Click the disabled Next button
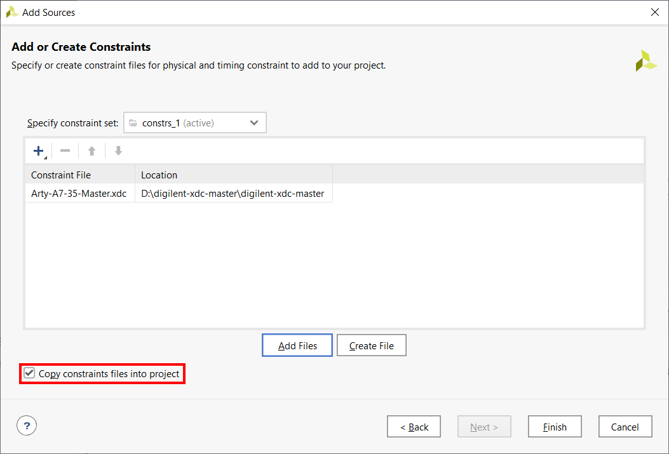Viewport: 669px width, 454px height. tap(484, 427)
